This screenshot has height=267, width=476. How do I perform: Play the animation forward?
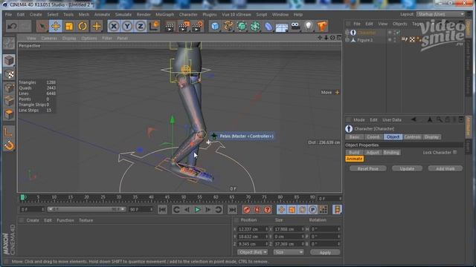[x=197, y=209]
